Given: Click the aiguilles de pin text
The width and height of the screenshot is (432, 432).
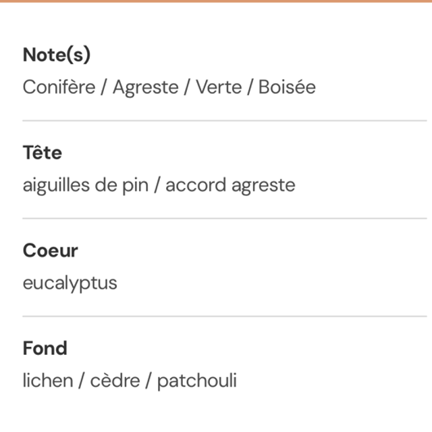Looking at the screenshot, I should [x=84, y=185].
